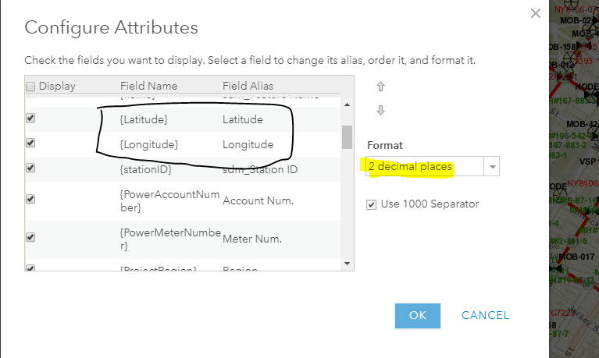Check the Display all header checkbox
599x358 pixels.
point(30,87)
